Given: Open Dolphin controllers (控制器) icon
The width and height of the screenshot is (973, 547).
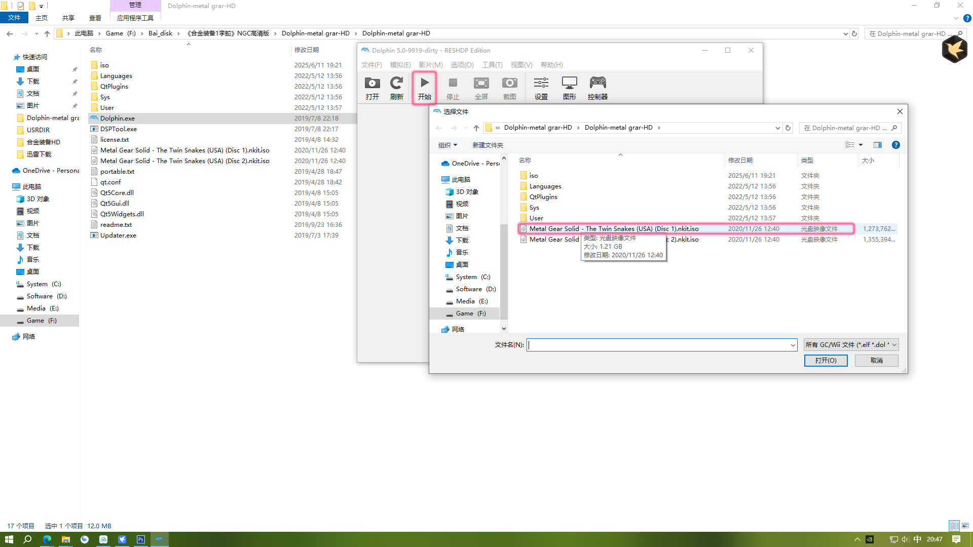Looking at the screenshot, I should 597,88.
